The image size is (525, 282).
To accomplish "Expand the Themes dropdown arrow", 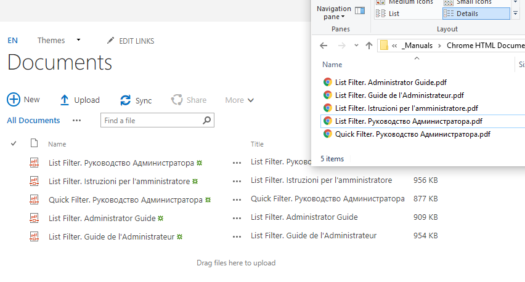I will [78, 40].
